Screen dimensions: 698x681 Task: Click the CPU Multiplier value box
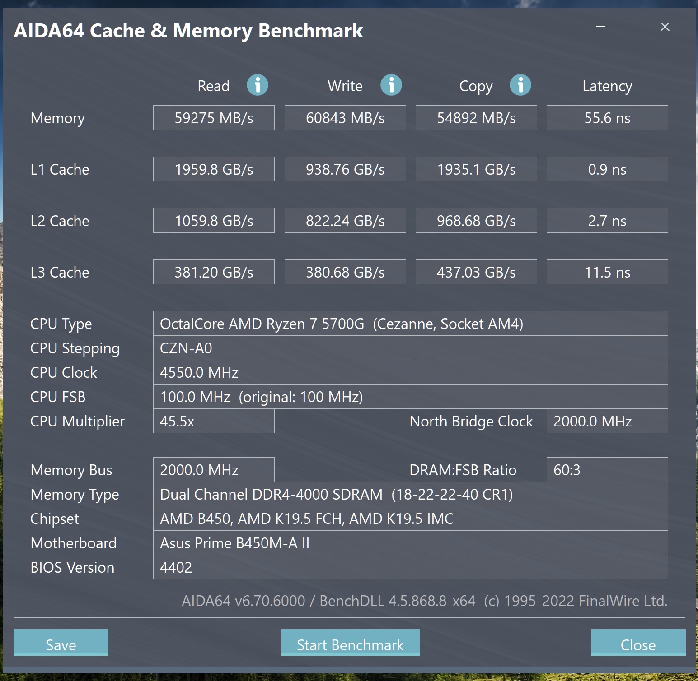(214, 421)
